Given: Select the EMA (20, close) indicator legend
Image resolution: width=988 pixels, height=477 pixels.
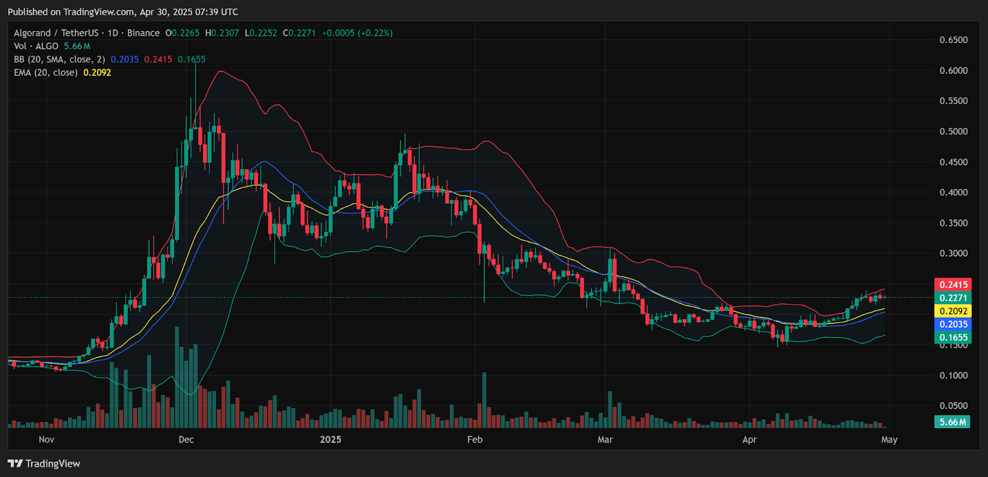Looking at the screenshot, I should point(46,72).
